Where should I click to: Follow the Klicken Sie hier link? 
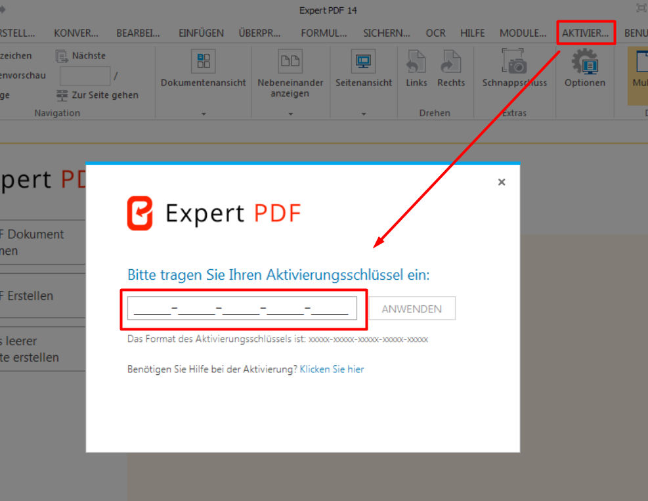tap(332, 369)
